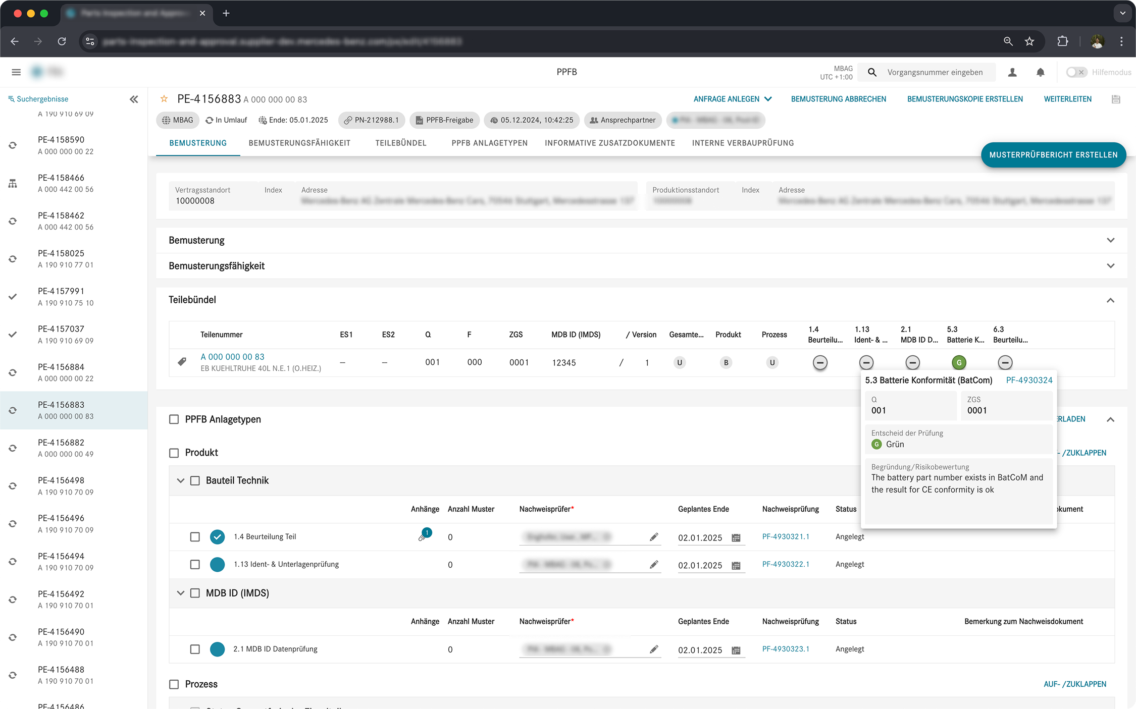Open the user profile icon in header

point(1012,72)
